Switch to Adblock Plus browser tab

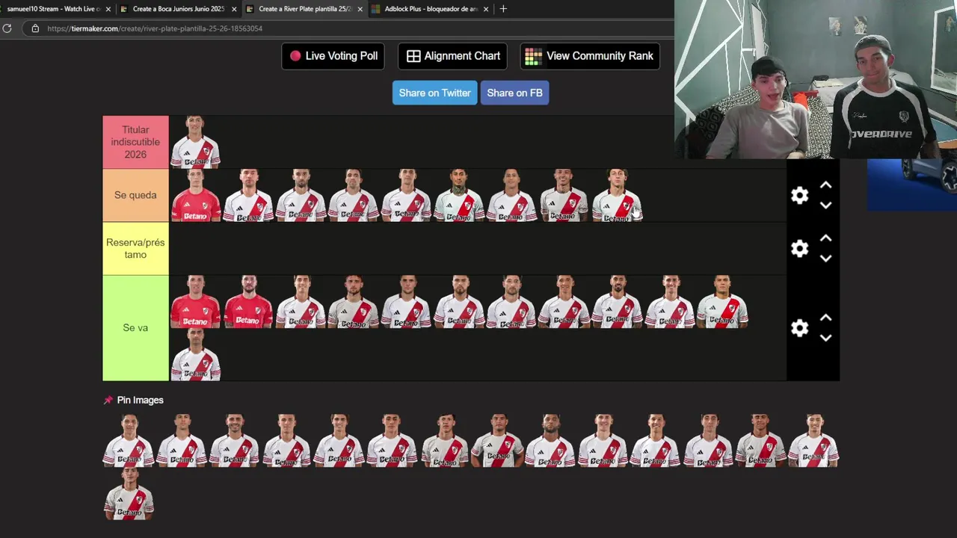pyautogui.click(x=430, y=9)
